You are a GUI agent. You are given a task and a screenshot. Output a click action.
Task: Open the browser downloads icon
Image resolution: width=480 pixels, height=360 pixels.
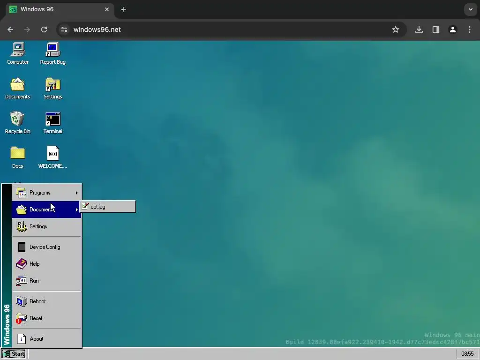(419, 30)
